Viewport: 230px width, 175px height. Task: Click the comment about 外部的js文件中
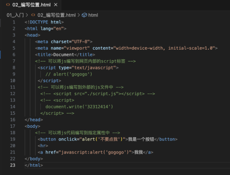[81, 87]
